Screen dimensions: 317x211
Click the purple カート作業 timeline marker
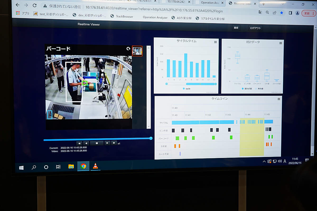(x=180, y=154)
